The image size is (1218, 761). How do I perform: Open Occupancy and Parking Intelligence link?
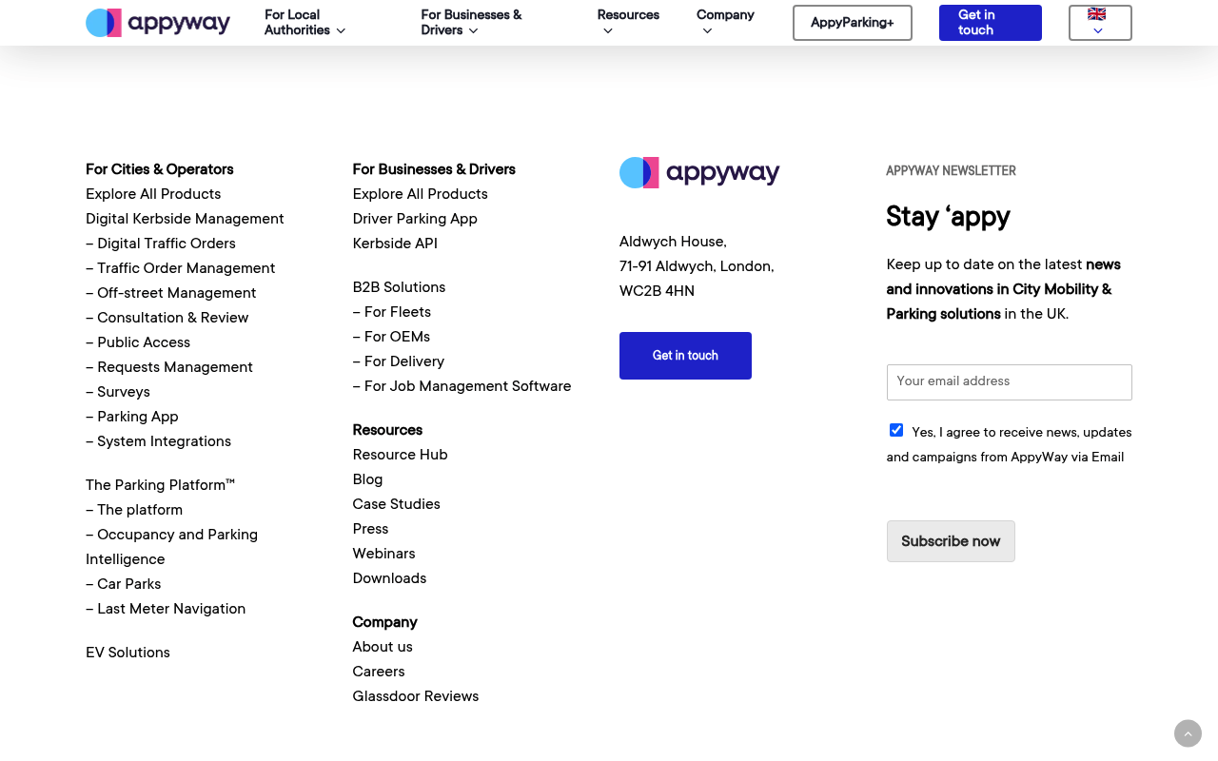(172, 547)
